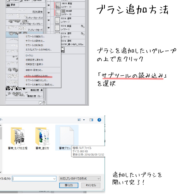Click scroll-up arrow of left pane
Image resolution: width=177 pixels, height=195 pixels.
pyautogui.click(x=1, y=125)
